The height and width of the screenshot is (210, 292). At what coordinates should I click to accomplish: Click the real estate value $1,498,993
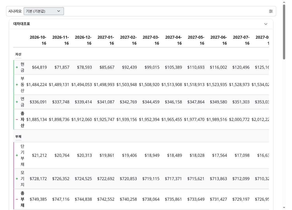point(104,85)
